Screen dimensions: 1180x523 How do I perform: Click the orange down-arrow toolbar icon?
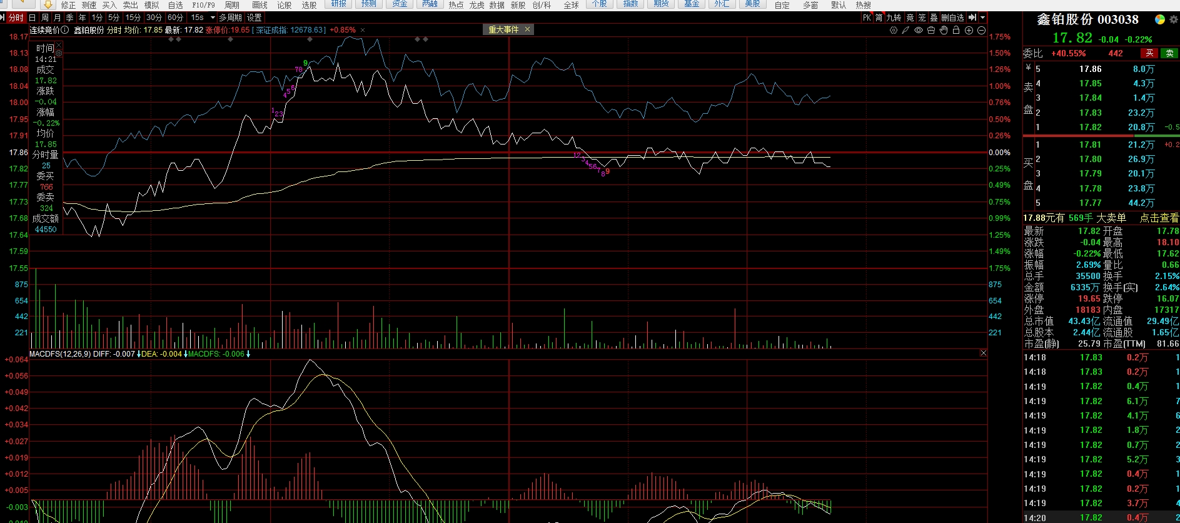pos(48,4)
